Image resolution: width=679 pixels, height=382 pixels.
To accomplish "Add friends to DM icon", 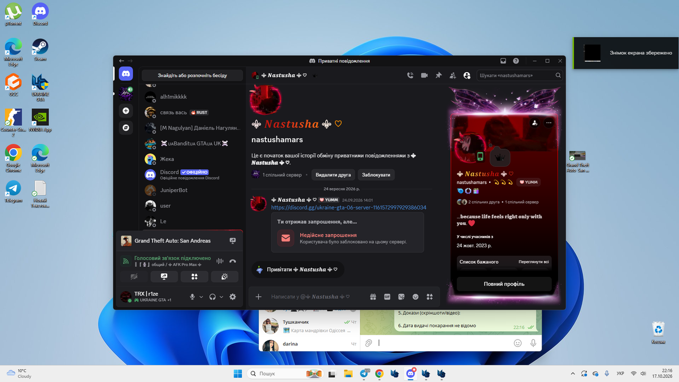I will pos(452,75).
